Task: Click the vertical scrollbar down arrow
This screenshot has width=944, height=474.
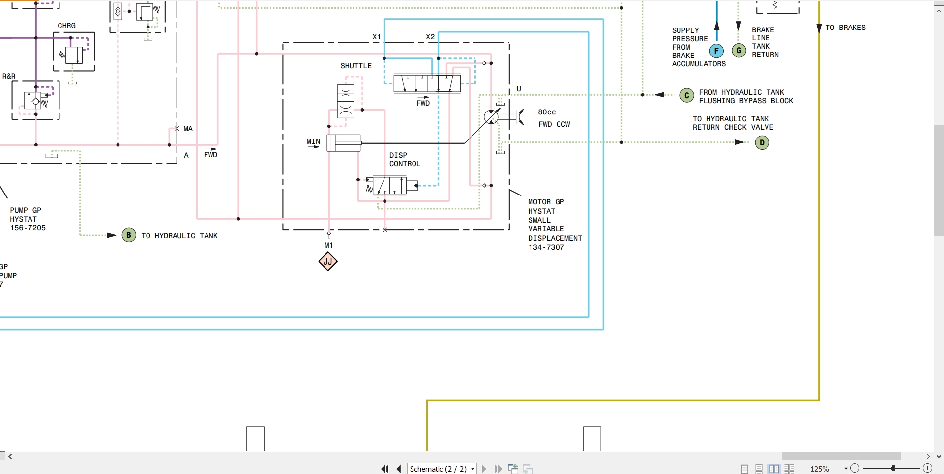Action: pos(939,456)
